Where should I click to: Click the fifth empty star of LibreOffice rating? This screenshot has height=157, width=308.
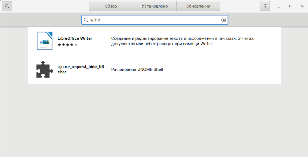point(76,45)
